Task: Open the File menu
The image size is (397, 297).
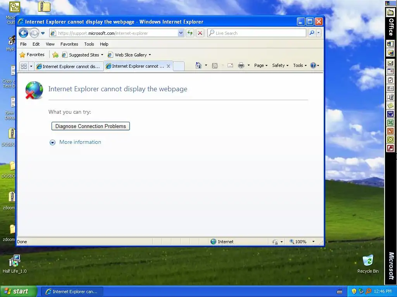Action: pyautogui.click(x=23, y=44)
